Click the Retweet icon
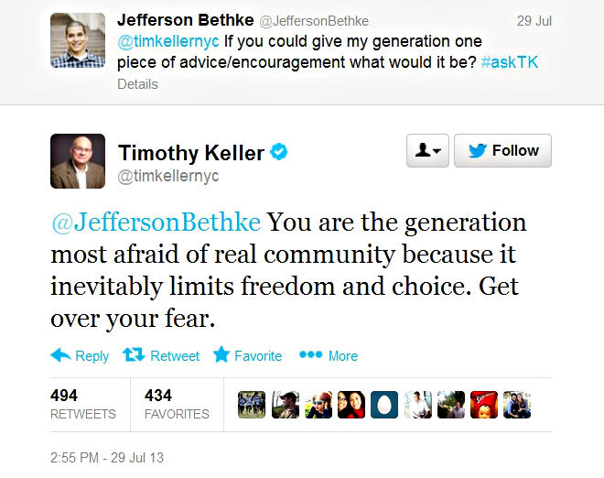The width and height of the screenshot is (604, 478). click(x=135, y=355)
